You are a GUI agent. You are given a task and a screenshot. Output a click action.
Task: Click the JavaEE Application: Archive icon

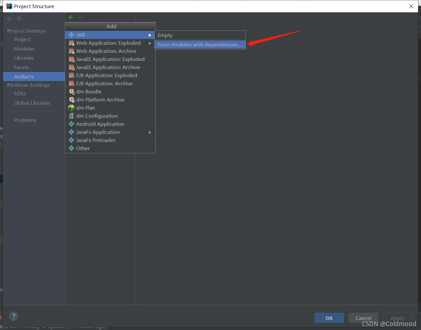coord(71,67)
